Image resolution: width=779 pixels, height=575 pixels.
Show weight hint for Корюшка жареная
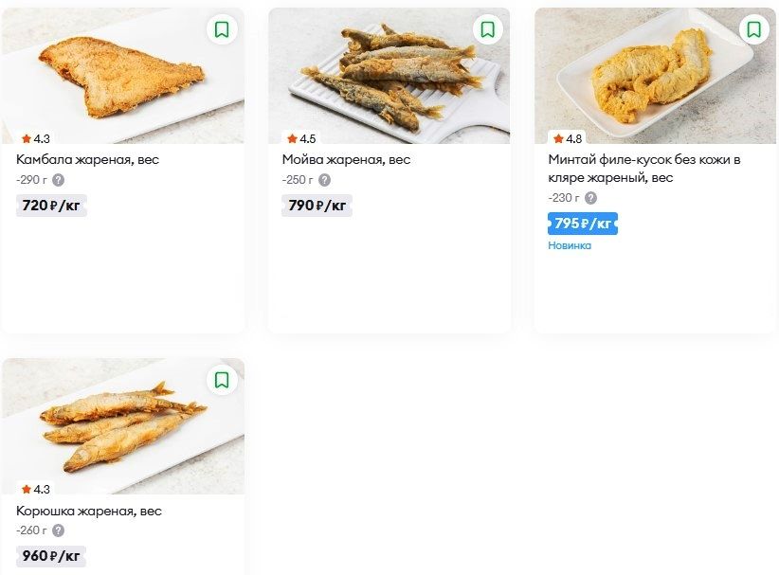pos(59,530)
